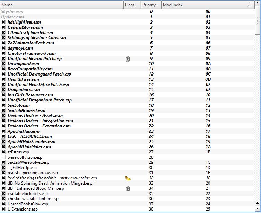The image size is (261, 213).
Task: Click the broom flag icon on misty mountains plugin
Action: (128, 178)
